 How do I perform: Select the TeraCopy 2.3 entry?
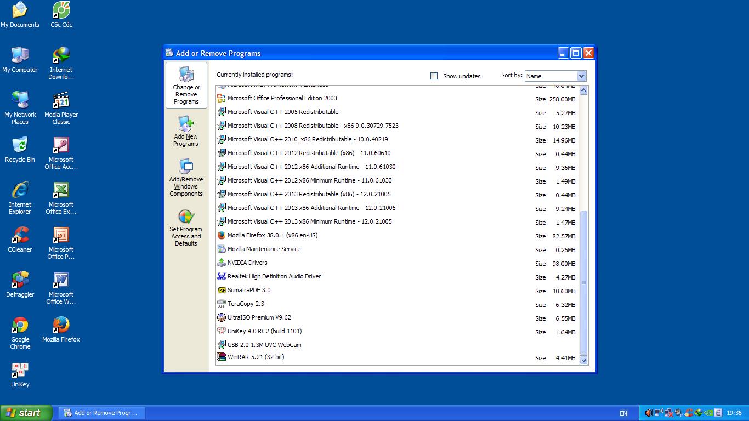(246, 304)
